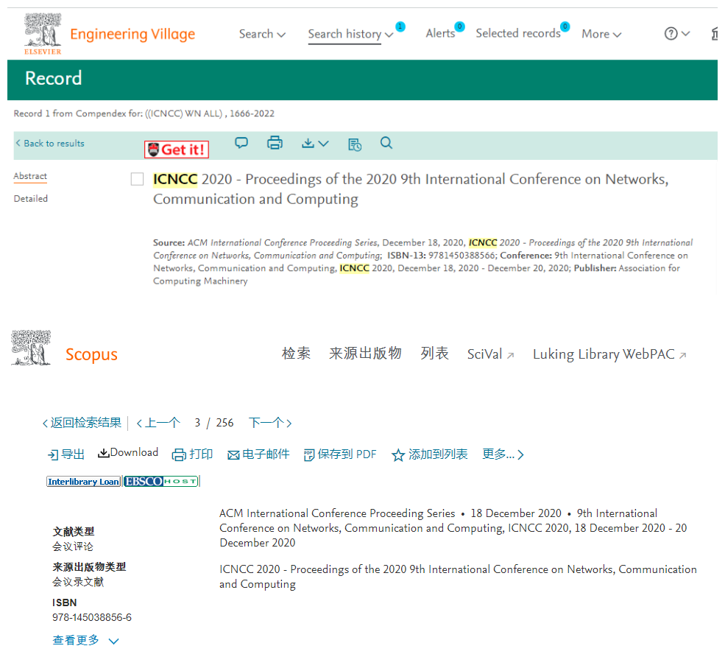The width and height of the screenshot is (725, 657).
Task: Click the ISBN 978-145038856-6 value
Action: pyautogui.click(x=92, y=617)
